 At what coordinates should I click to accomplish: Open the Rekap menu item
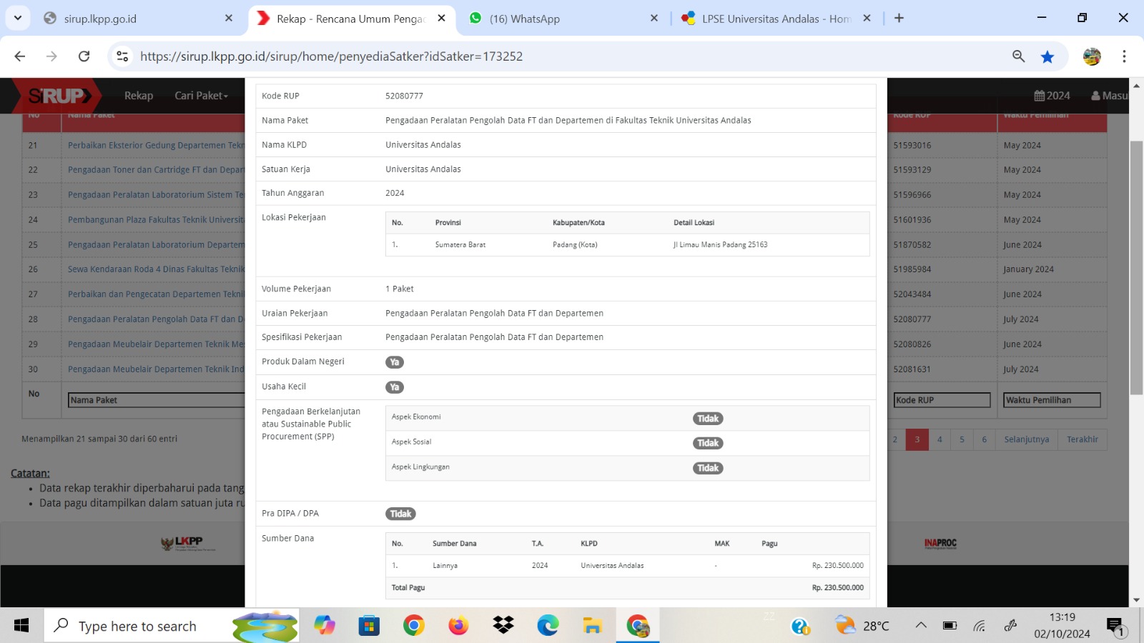click(x=139, y=96)
